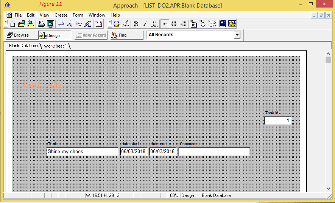Screen dimensions: 335x203
Task: Click the Print Preview monitor icon
Action: tap(51, 24)
